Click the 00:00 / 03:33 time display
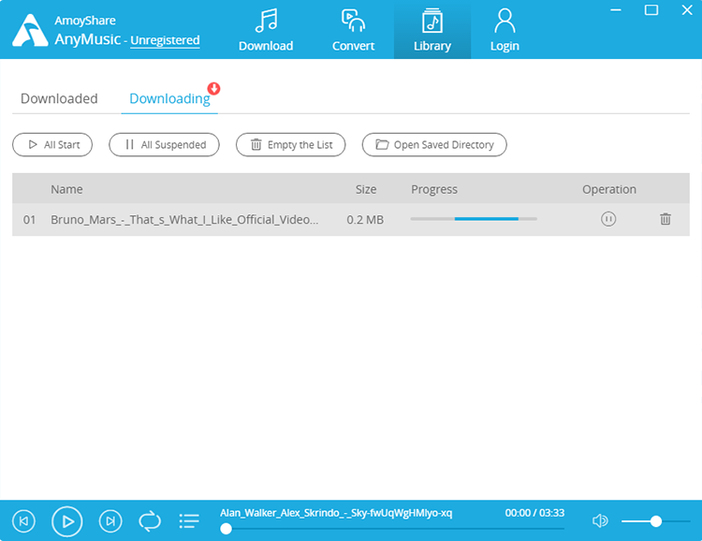This screenshot has width=702, height=541. (x=534, y=513)
